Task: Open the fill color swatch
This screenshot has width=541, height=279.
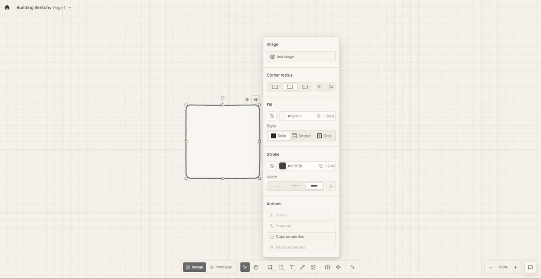Action: [x=282, y=116]
